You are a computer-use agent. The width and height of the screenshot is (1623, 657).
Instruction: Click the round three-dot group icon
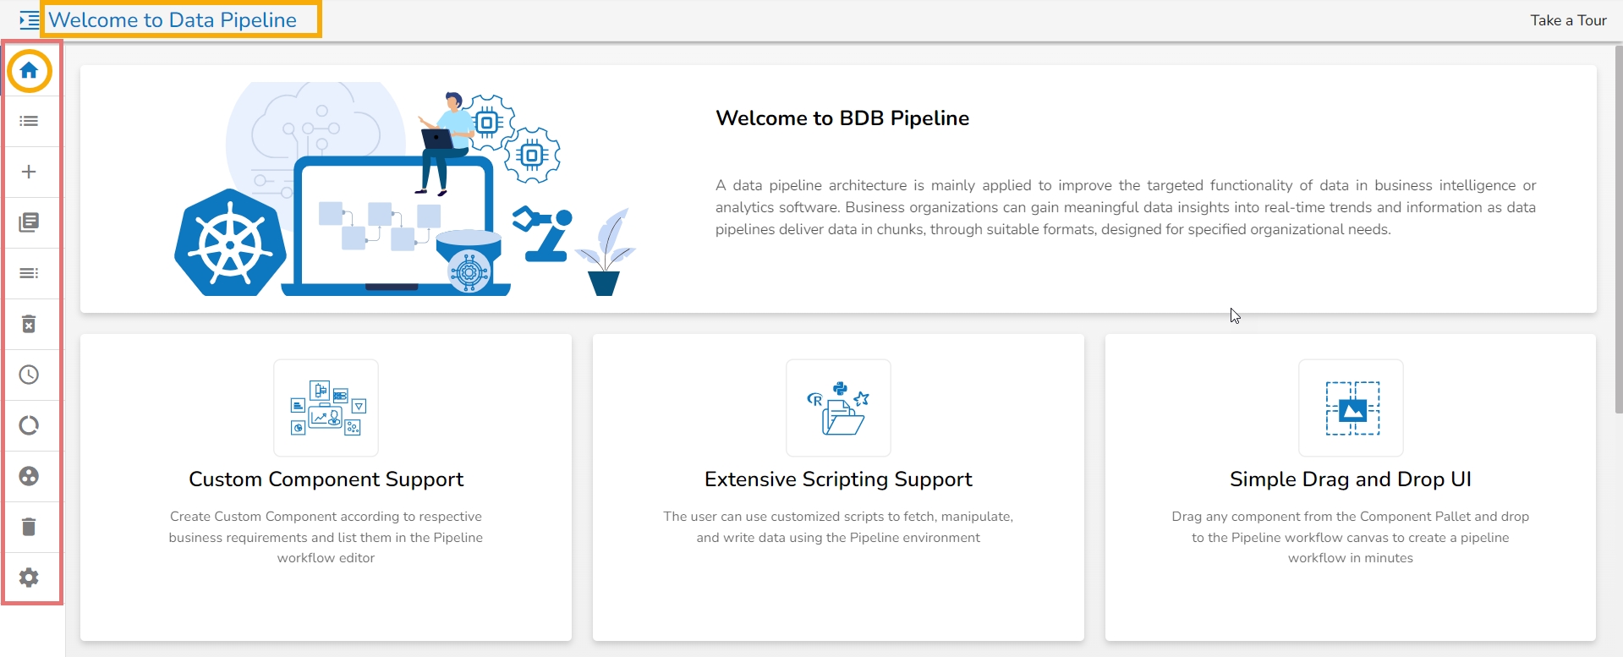pyautogui.click(x=29, y=477)
